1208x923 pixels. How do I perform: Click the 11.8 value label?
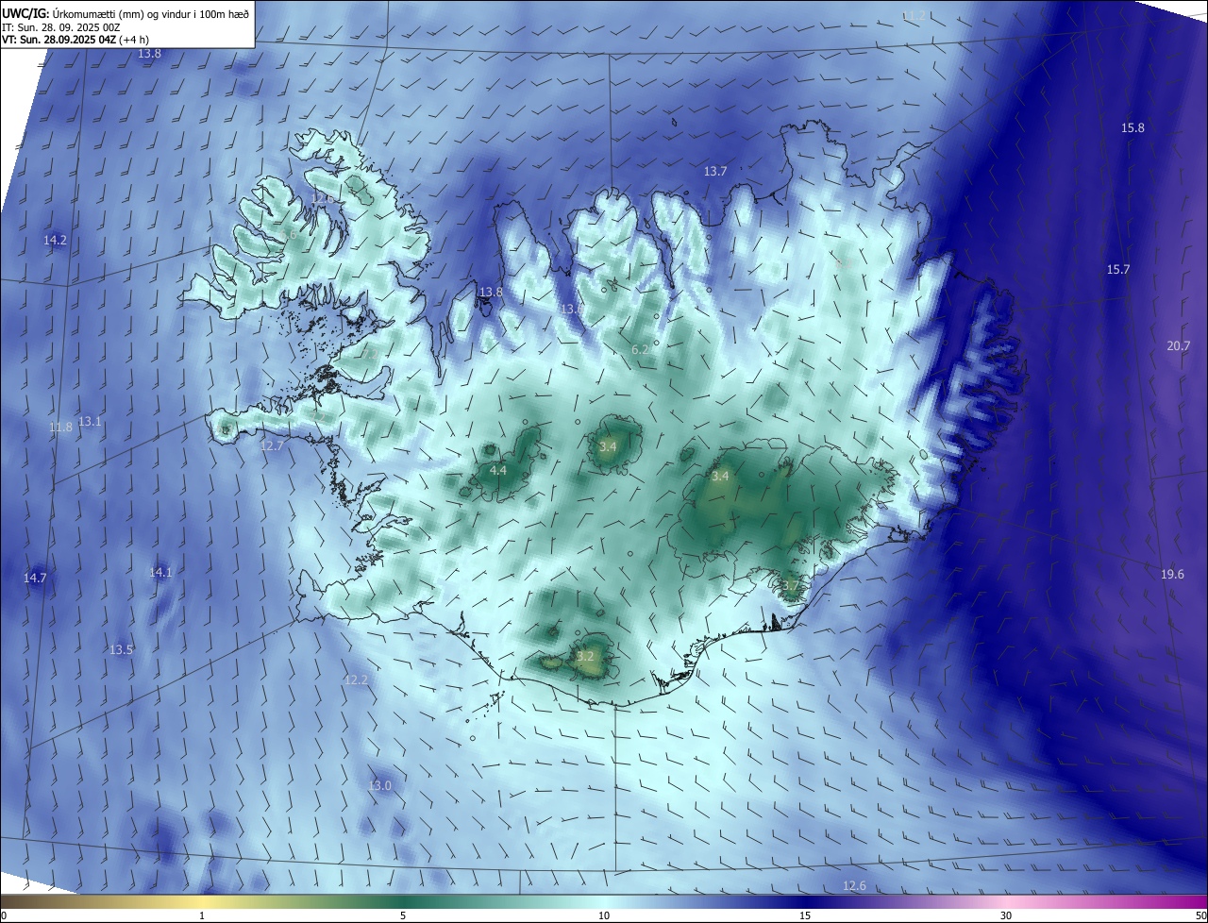[x=60, y=428]
